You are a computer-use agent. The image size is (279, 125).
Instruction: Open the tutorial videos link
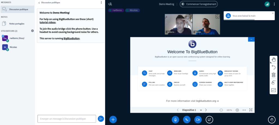tap(47, 22)
